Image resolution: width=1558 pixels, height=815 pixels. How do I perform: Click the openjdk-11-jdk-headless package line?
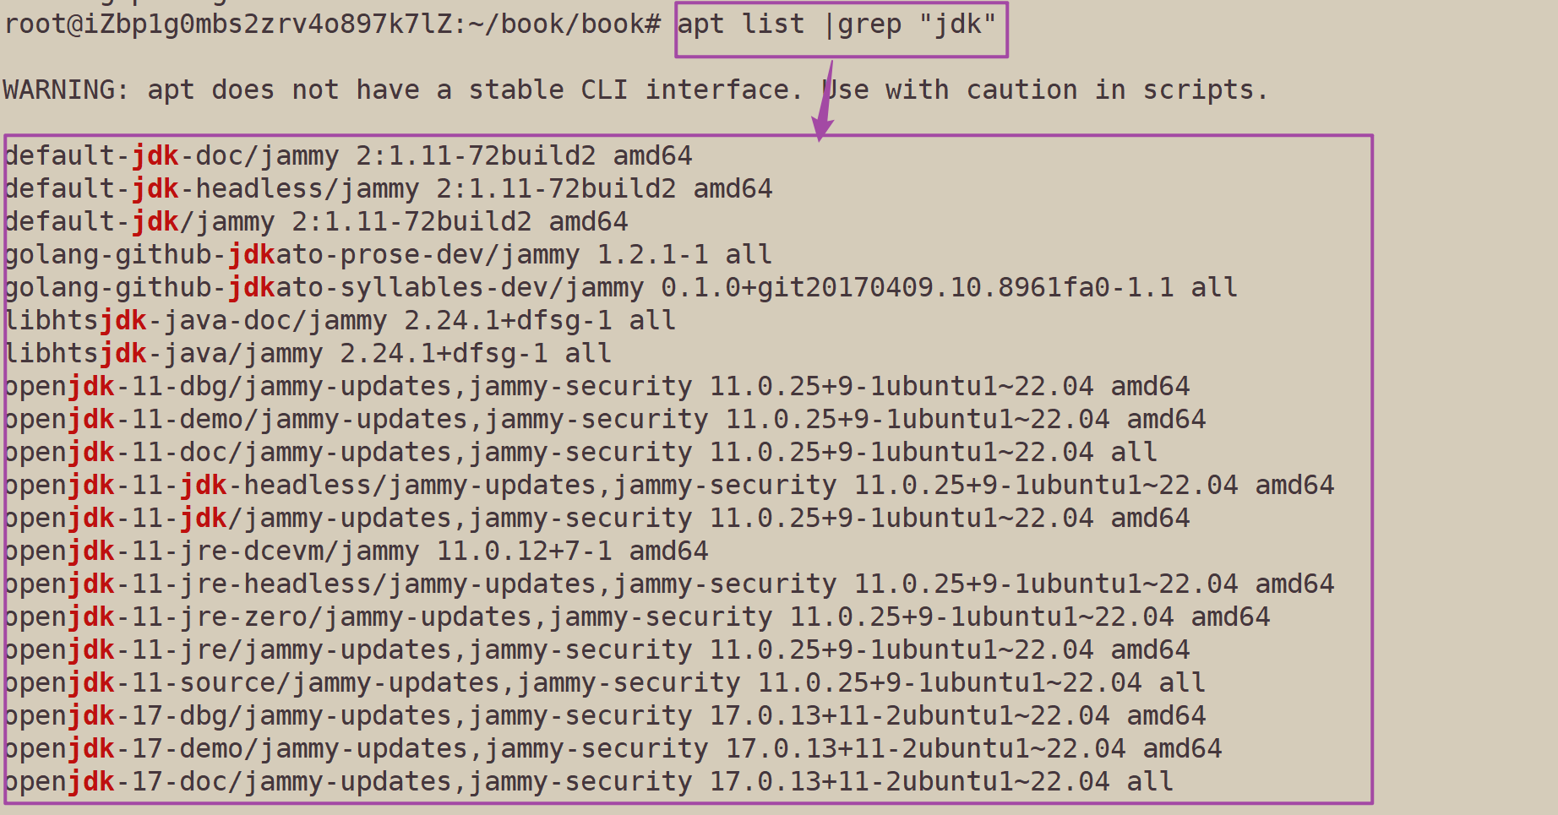point(669,486)
